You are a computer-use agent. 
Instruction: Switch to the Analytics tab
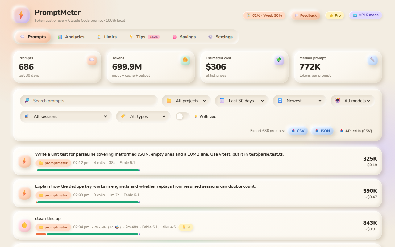[x=71, y=37]
